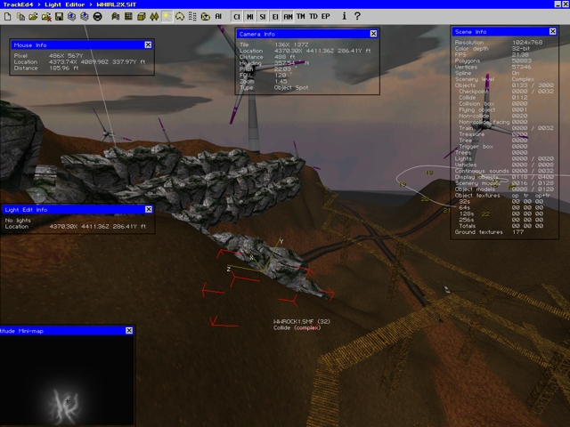Select the 3D box object editor icon
The image size is (570, 427).
click(142, 16)
